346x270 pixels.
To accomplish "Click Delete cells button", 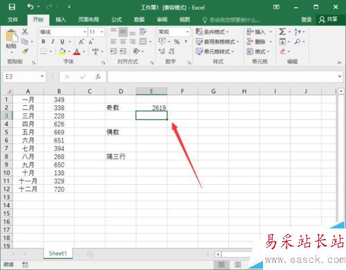I will point(256,42).
